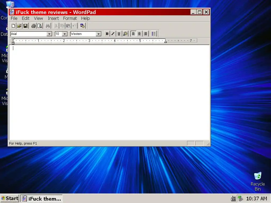Click in the blank document text area
The image size is (271, 203).
coord(109,92)
